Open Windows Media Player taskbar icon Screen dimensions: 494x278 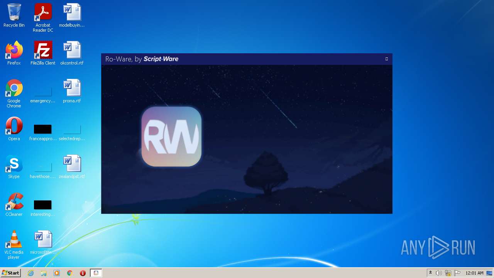[57, 273]
